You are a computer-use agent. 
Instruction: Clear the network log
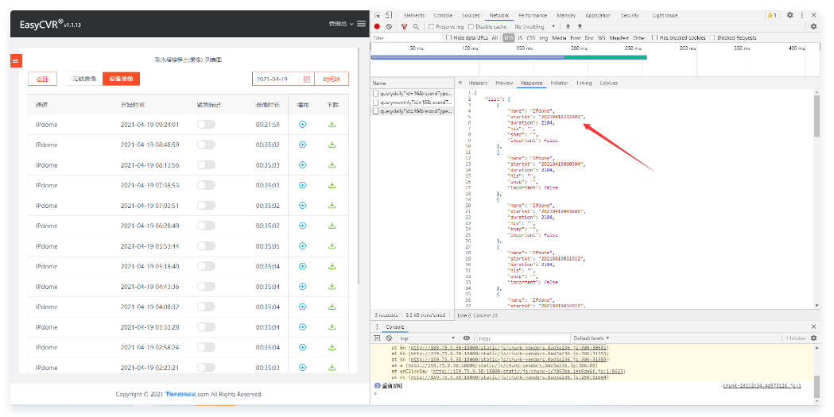coord(389,26)
